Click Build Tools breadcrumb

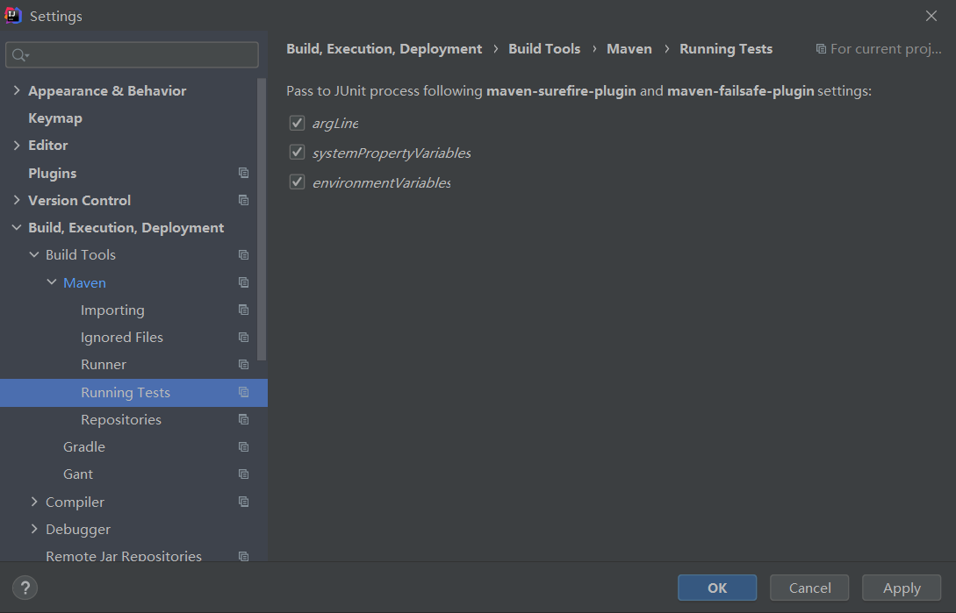coord(544,49)
